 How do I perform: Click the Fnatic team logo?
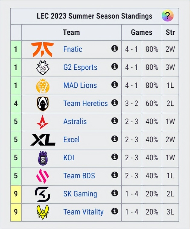pos(43,49)
